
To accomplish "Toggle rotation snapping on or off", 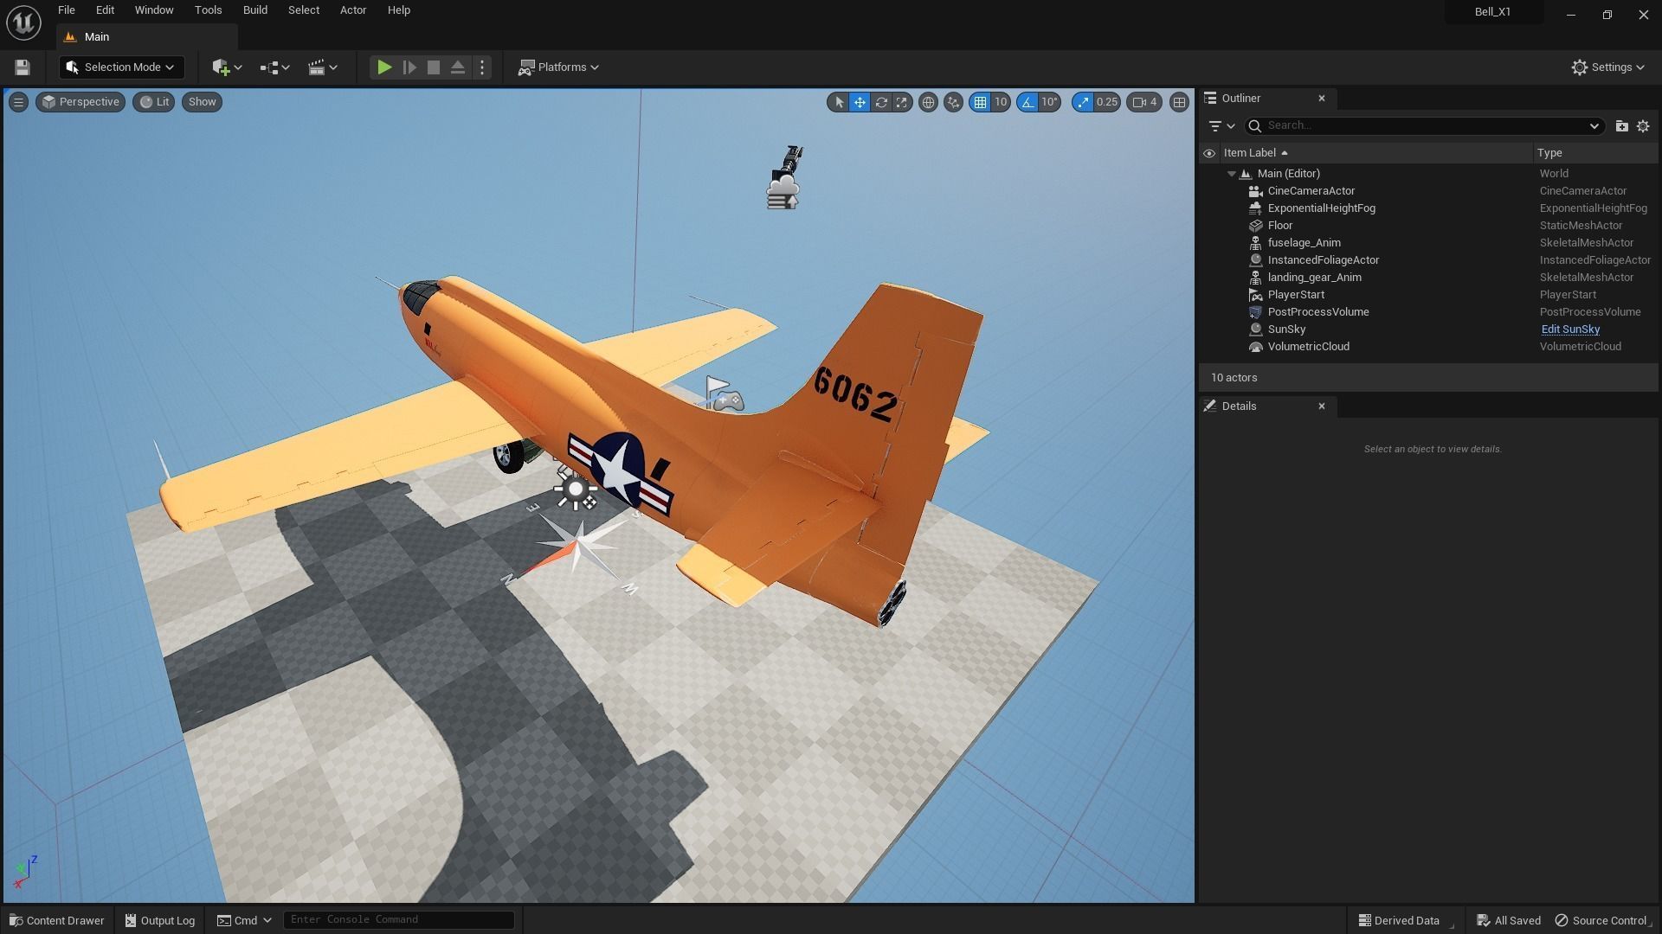I will (x=1027, y=102).
